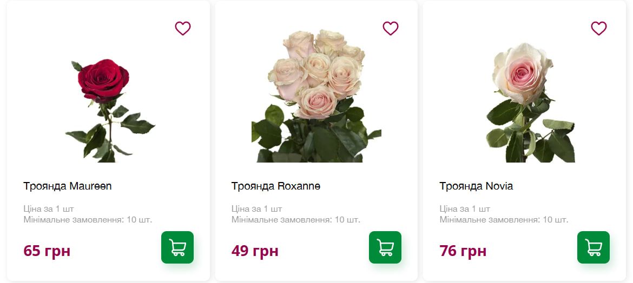Click Novia's minimum order note
The image size is (633, 283).
click(x=504, y=220)
